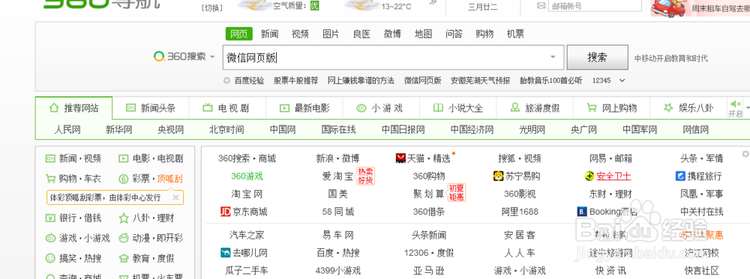Click the TV icon on 电视剧 tab
Screen dimensions: 750x279
click(x=208, y=108)
